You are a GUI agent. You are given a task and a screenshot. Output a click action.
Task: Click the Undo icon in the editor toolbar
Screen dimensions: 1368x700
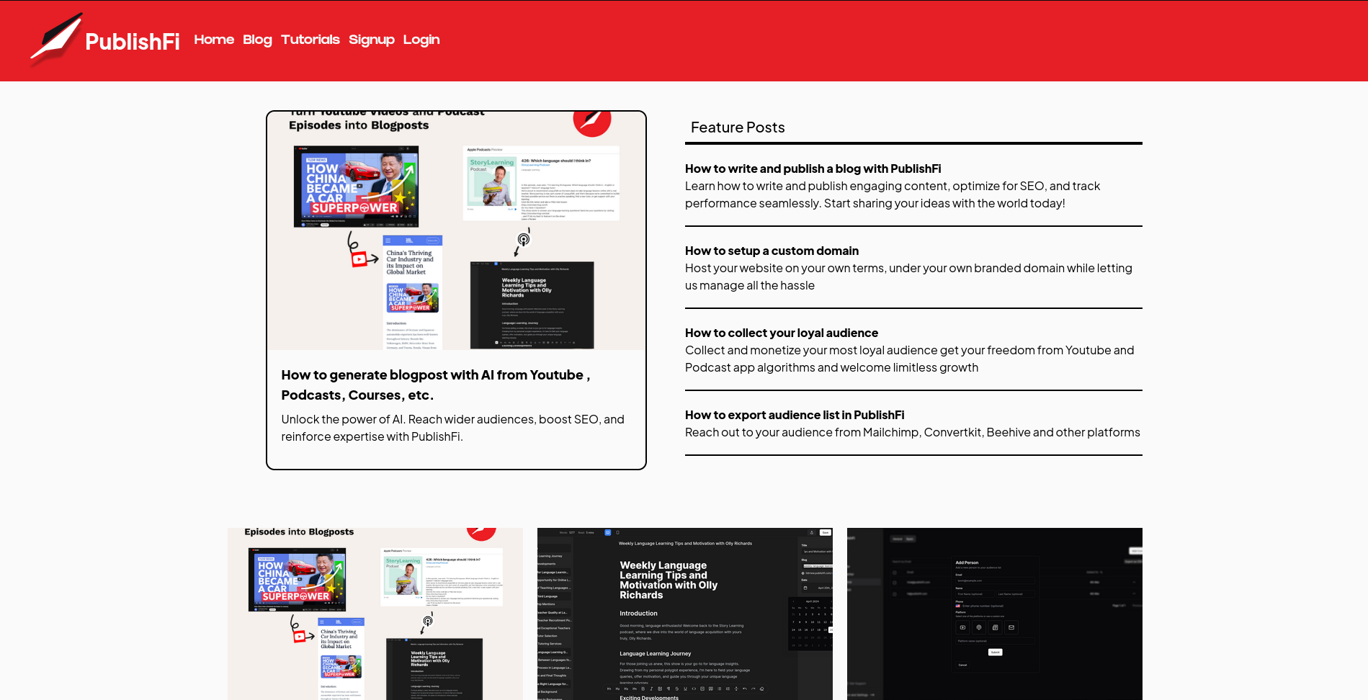(745, 688)
